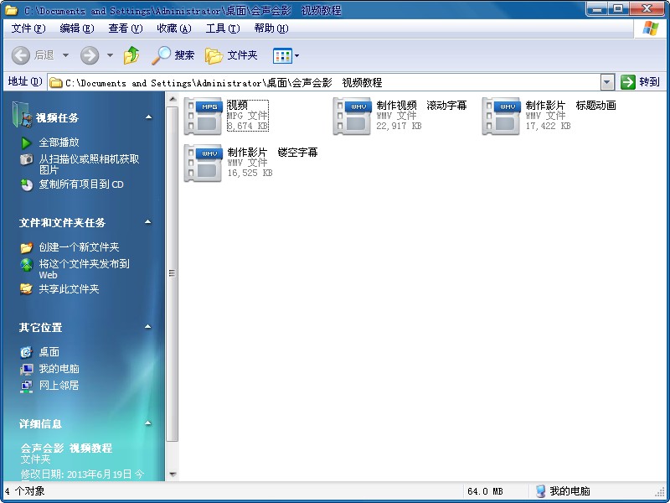Click 我的电脑 icon in the status bar

pos(541,491)
